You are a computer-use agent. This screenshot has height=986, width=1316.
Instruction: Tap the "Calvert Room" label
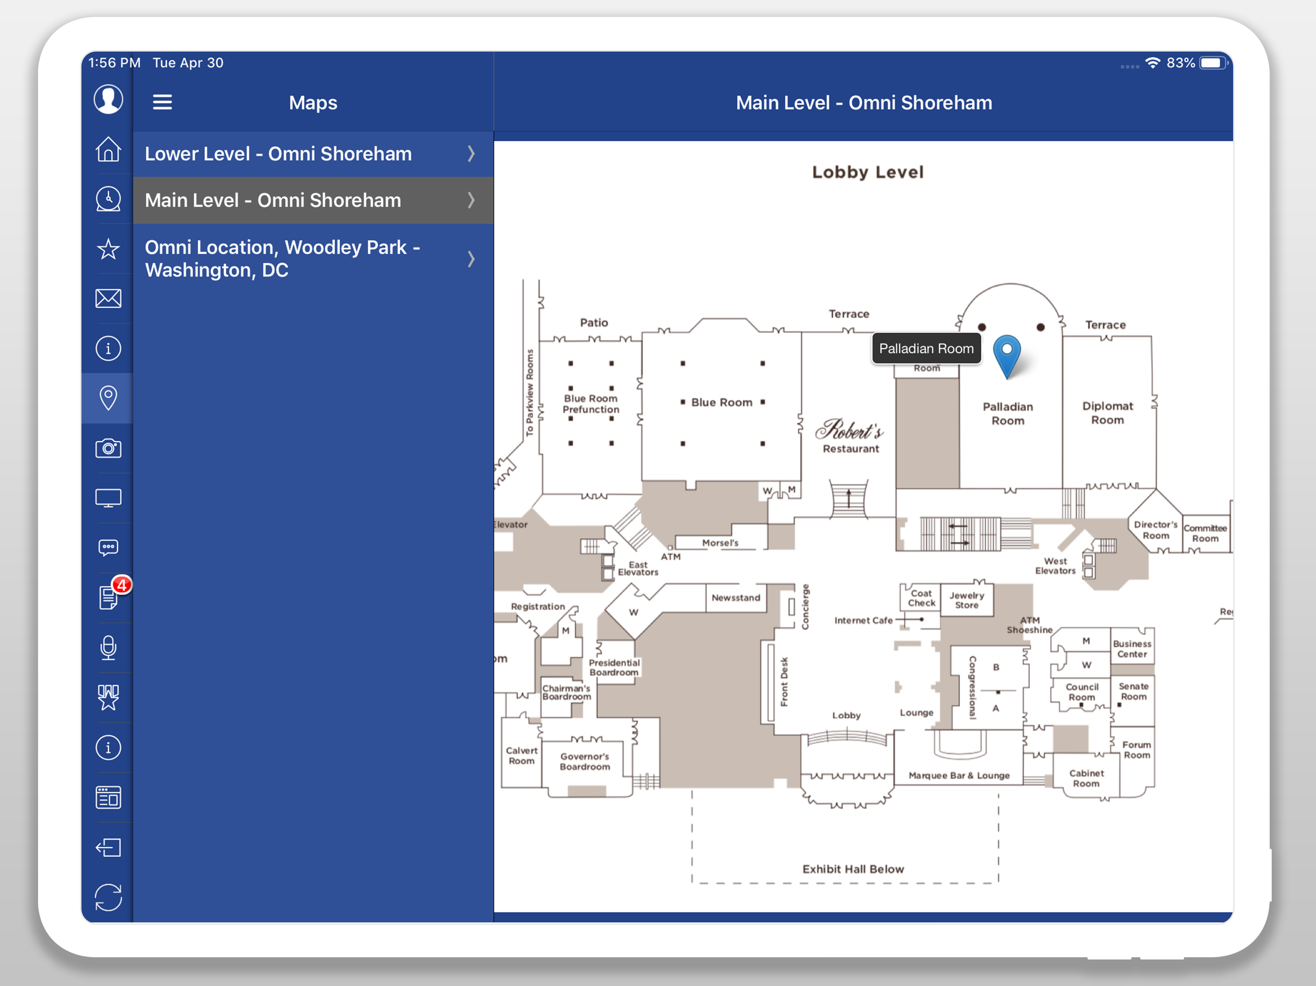pos(521,755)
